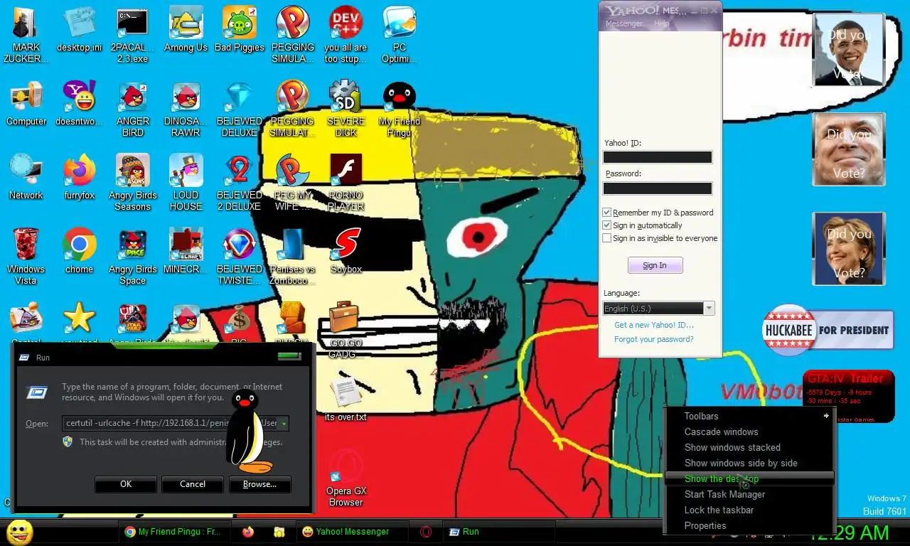Click the Firefox taskbar icon
This screenshot has height=546, width=910.
click(x=248, y=532)
